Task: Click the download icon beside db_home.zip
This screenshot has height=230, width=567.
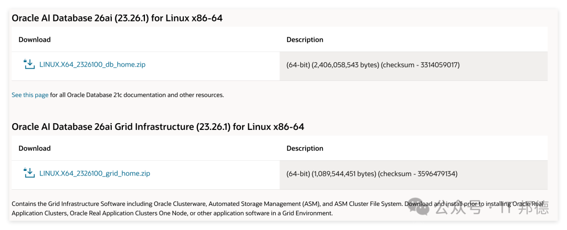Action: (29, 64)
